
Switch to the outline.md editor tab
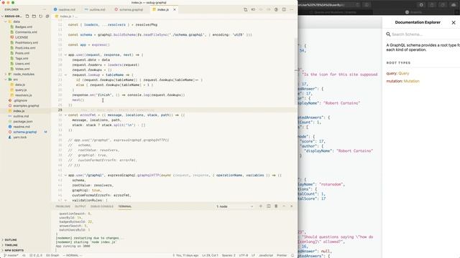click(x=95, y=9)
